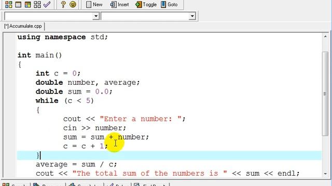Screen dimensions: 332x186
Task: Click inside the first toolbar combo field
Action: click(48, 16)
